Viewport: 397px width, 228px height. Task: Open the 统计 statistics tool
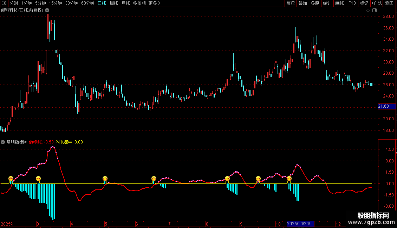(327, 3)
